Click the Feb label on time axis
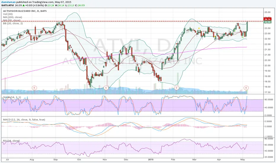The image size is (276, 163). pos(173,160)
